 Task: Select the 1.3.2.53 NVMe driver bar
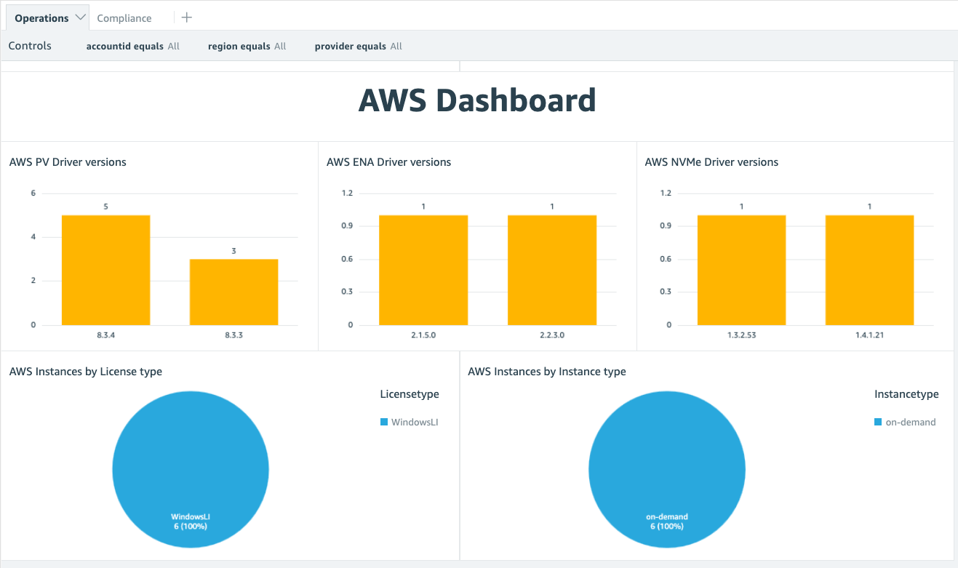(741, 270)
